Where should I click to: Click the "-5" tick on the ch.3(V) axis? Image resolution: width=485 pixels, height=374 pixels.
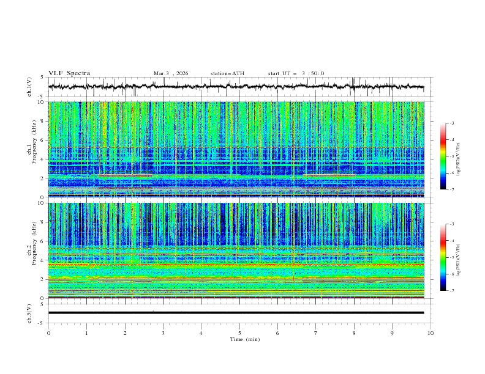[42, 323]
